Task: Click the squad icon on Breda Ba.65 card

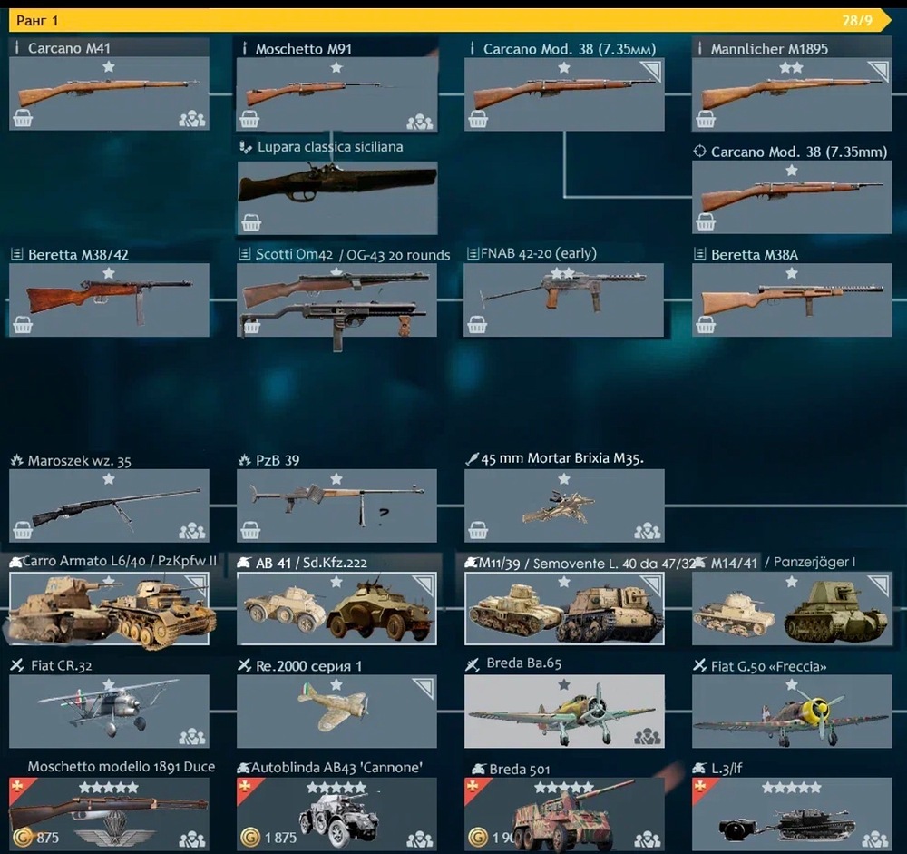Action: click(x=647, y=736)
